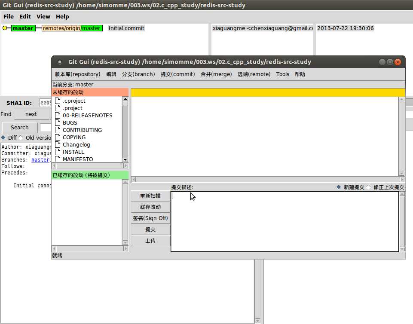Open Tools menu in Git Gui
The width and height of the screenshot is (413, 324).
[283, 74]
